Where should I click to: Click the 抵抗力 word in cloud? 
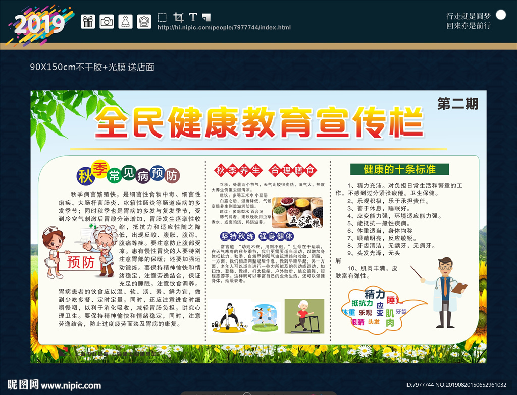tap(362, 303)
